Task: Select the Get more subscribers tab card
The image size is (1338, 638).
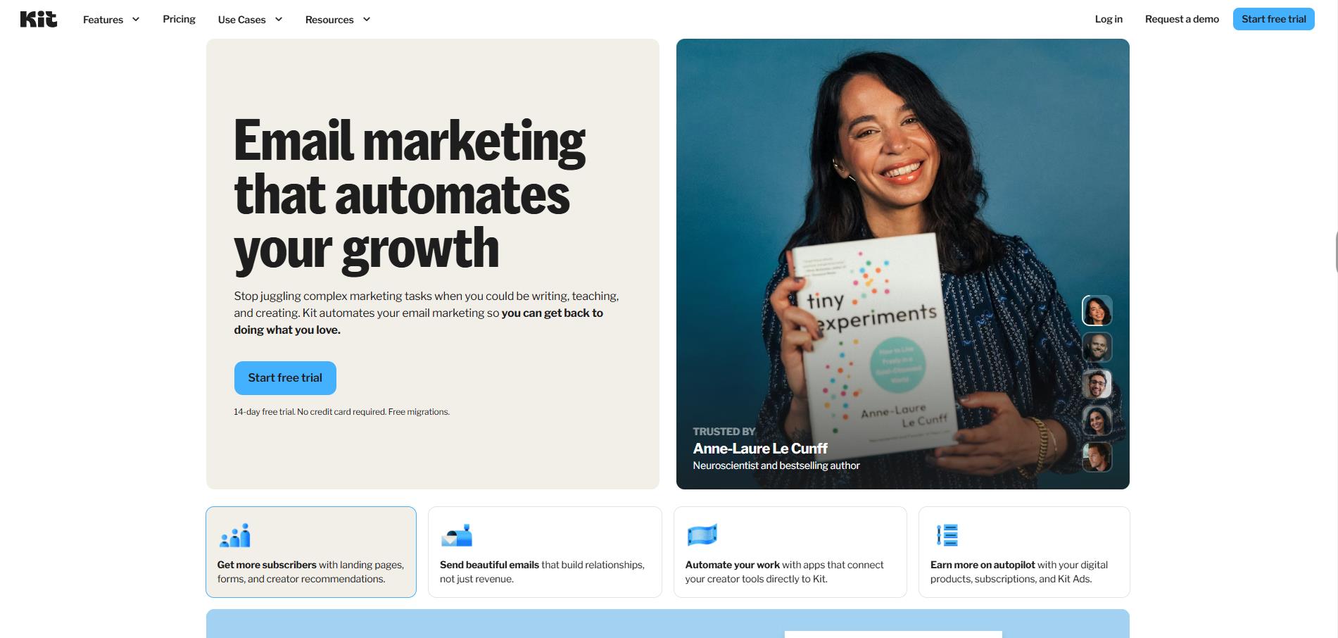Action: pos(311,552)
